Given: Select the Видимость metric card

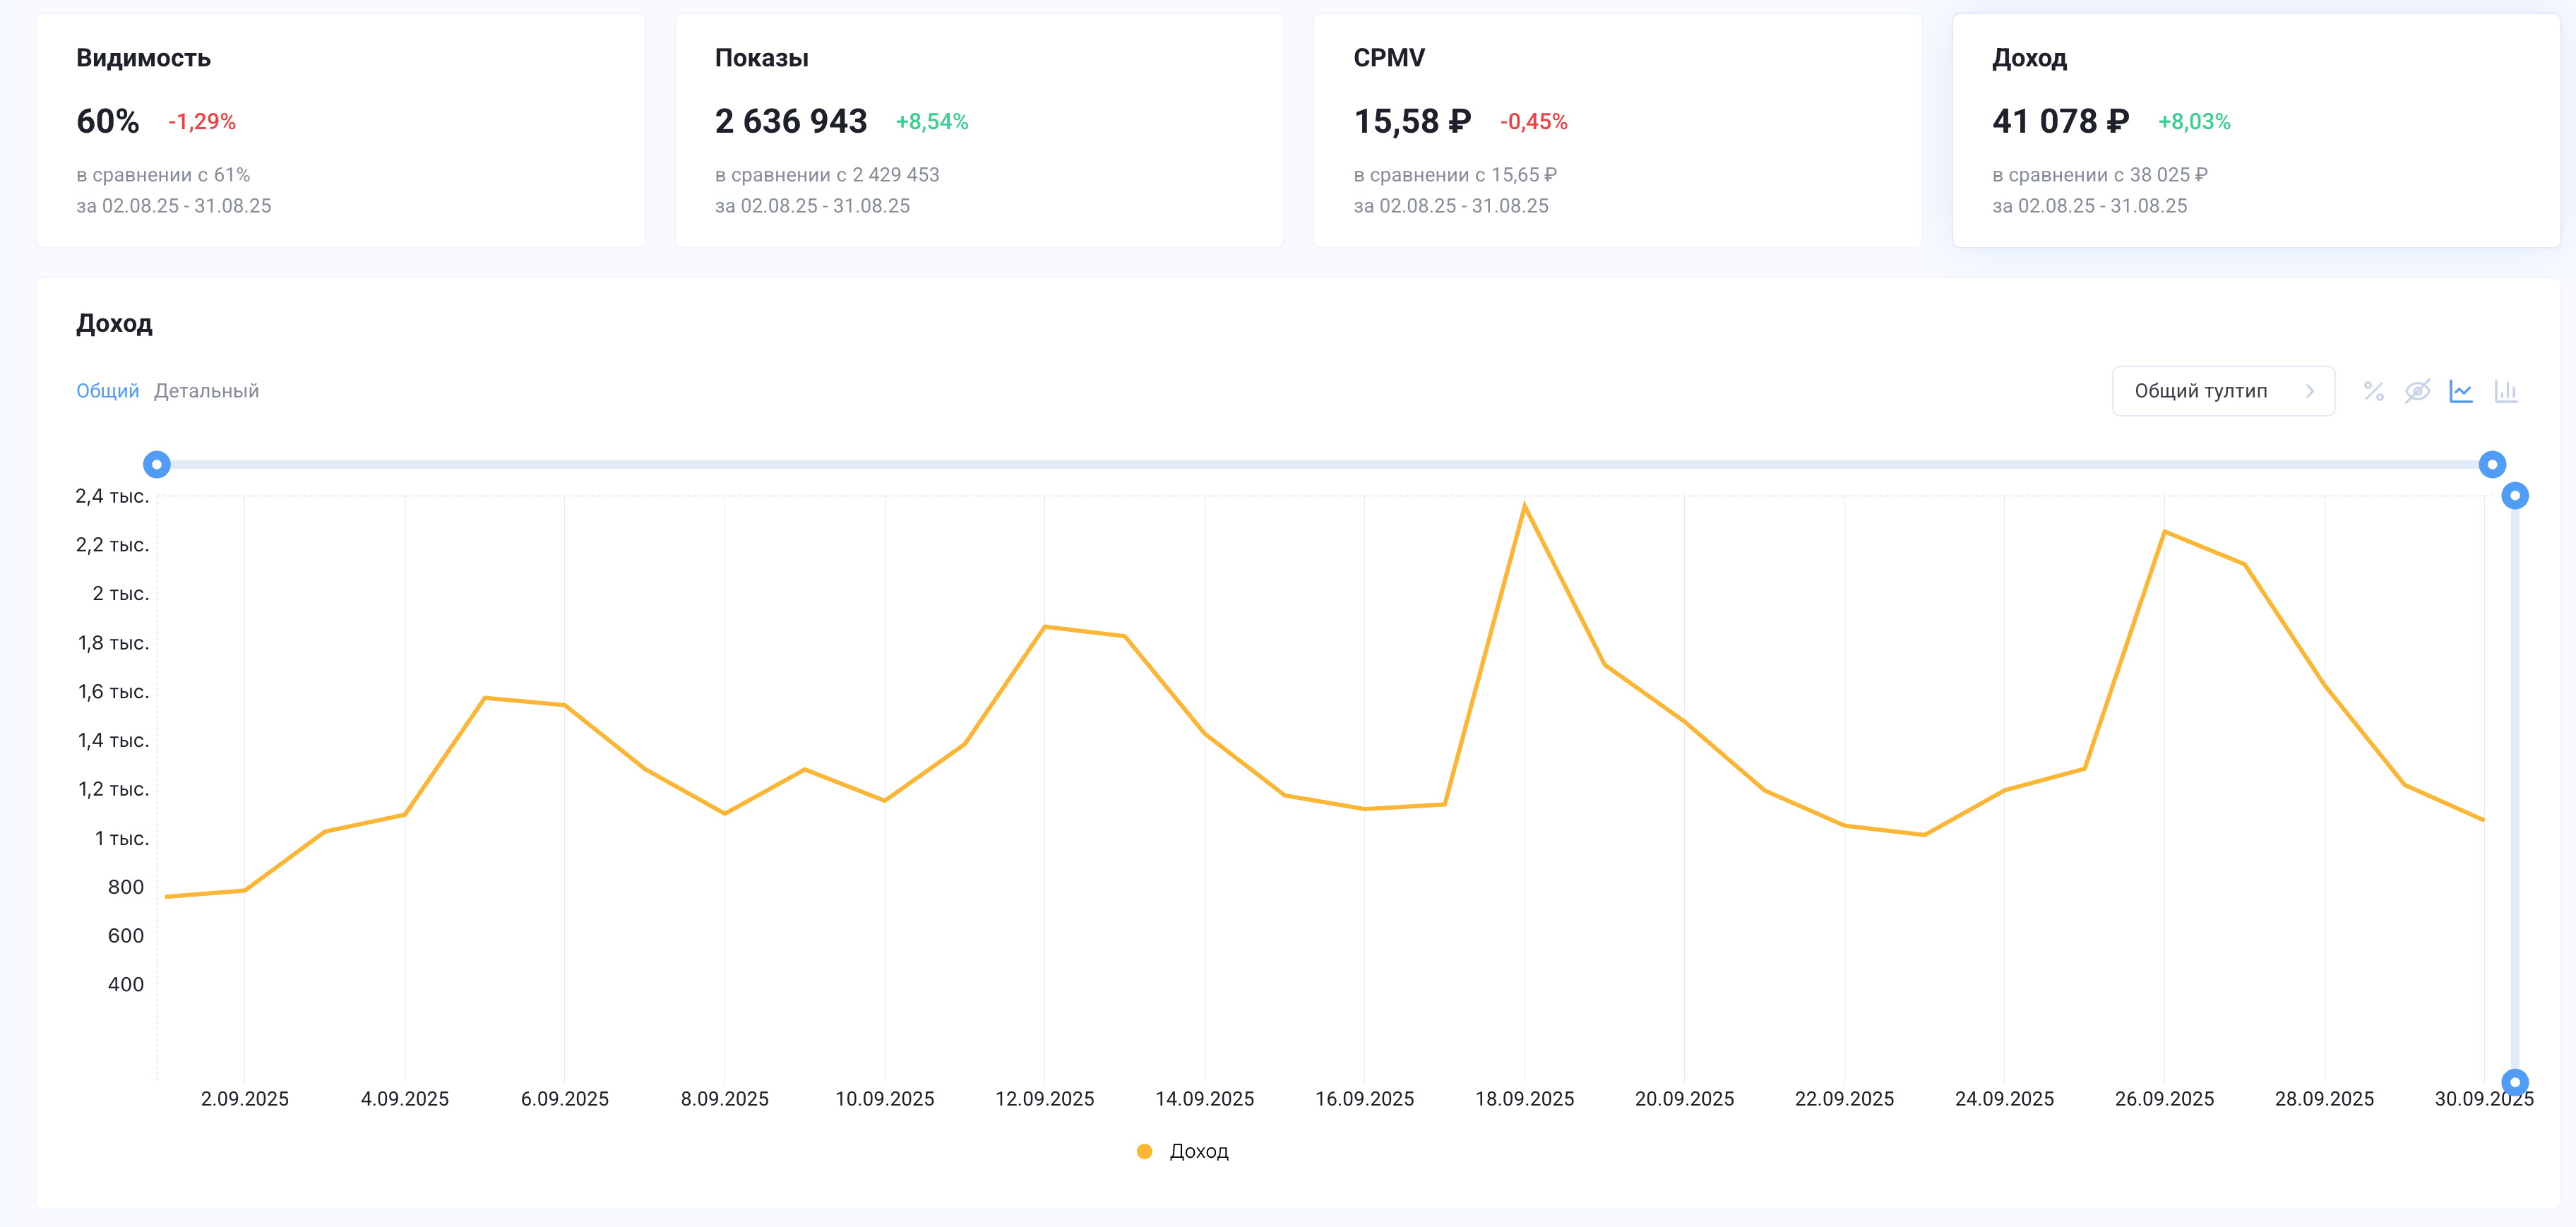Looking at the screenshot, I should pos(340,131).
